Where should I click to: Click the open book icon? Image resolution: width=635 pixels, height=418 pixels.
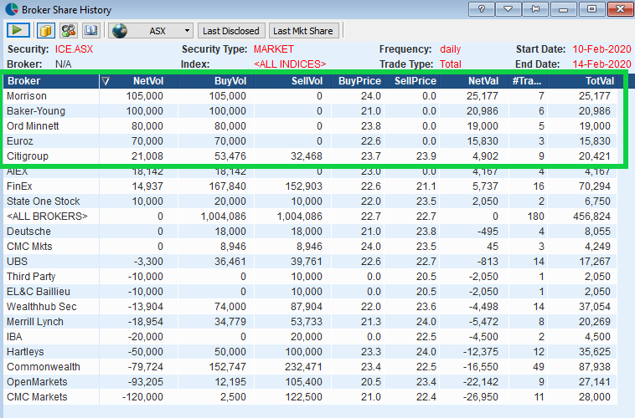[91, 30]
